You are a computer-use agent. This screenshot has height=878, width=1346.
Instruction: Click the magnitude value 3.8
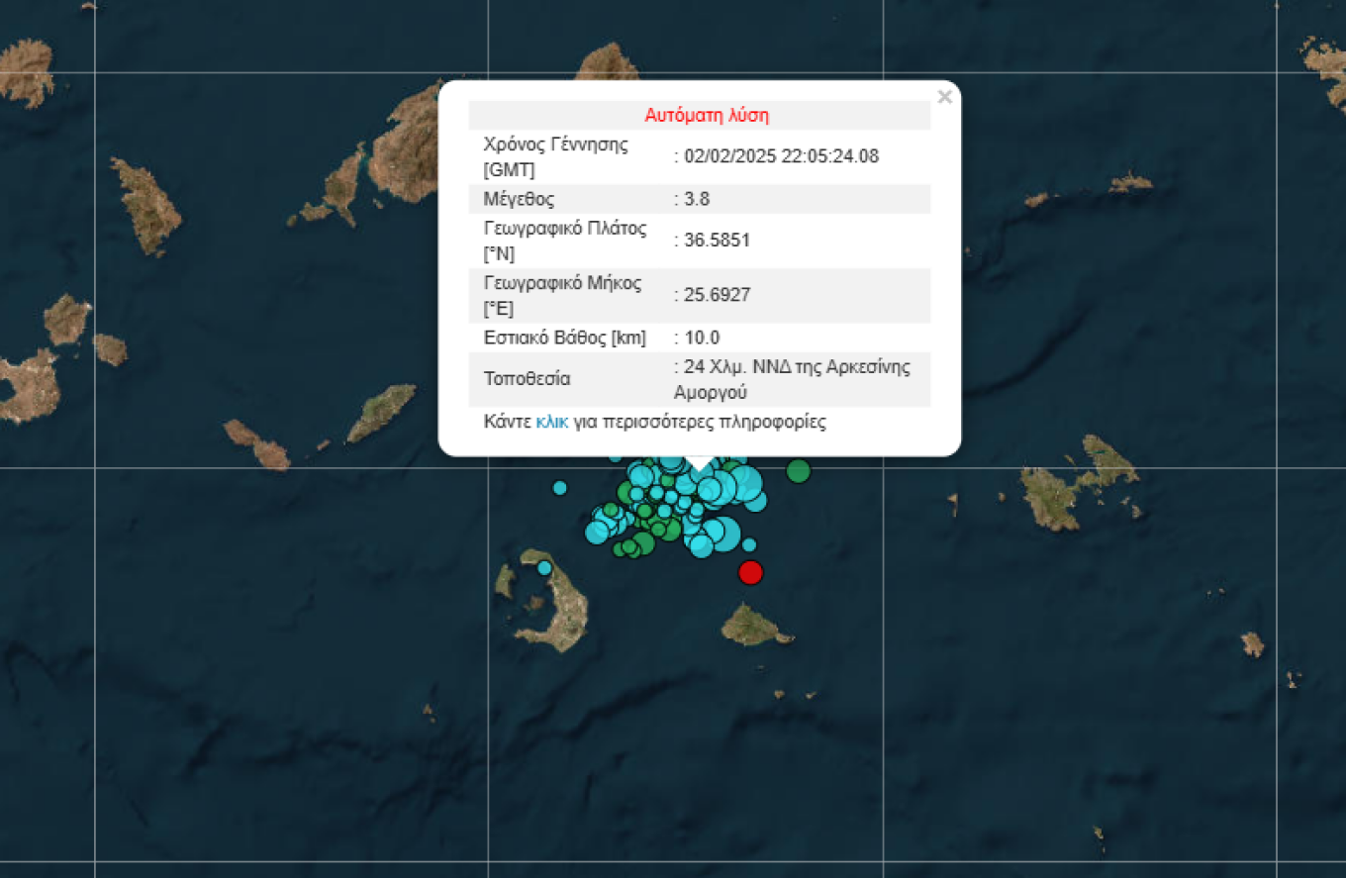pos(697,199)
